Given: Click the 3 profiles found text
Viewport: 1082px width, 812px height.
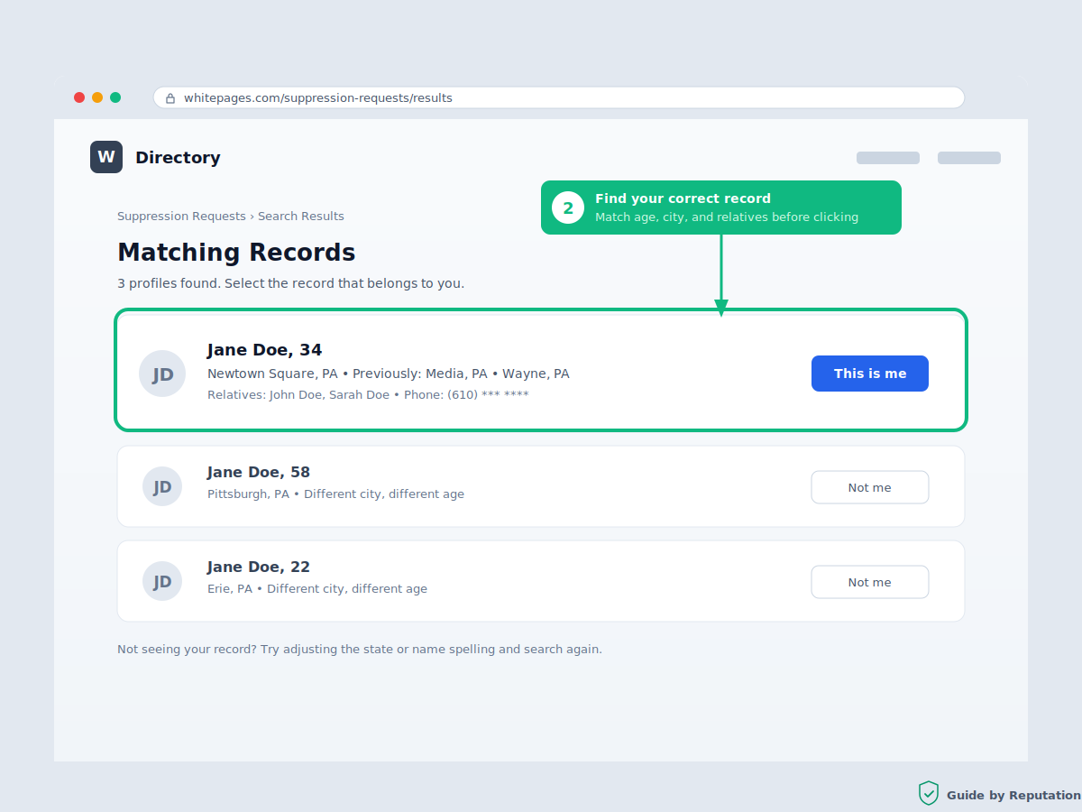Looking at the screenshot, I should click(x=290, y=283).
